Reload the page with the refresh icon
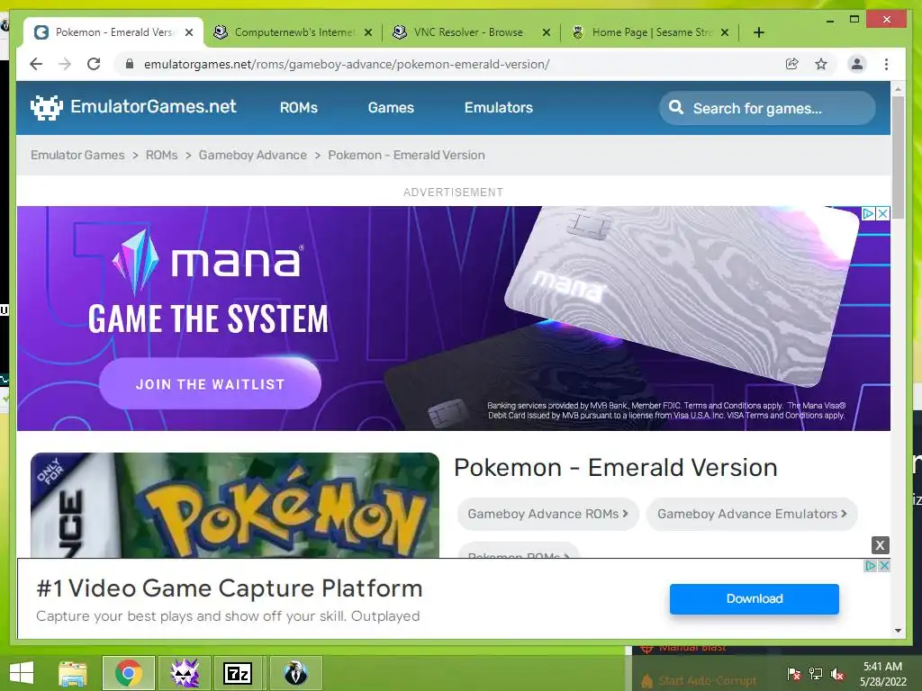Viewport: 922px width, 691px height. tap(94, 64)
